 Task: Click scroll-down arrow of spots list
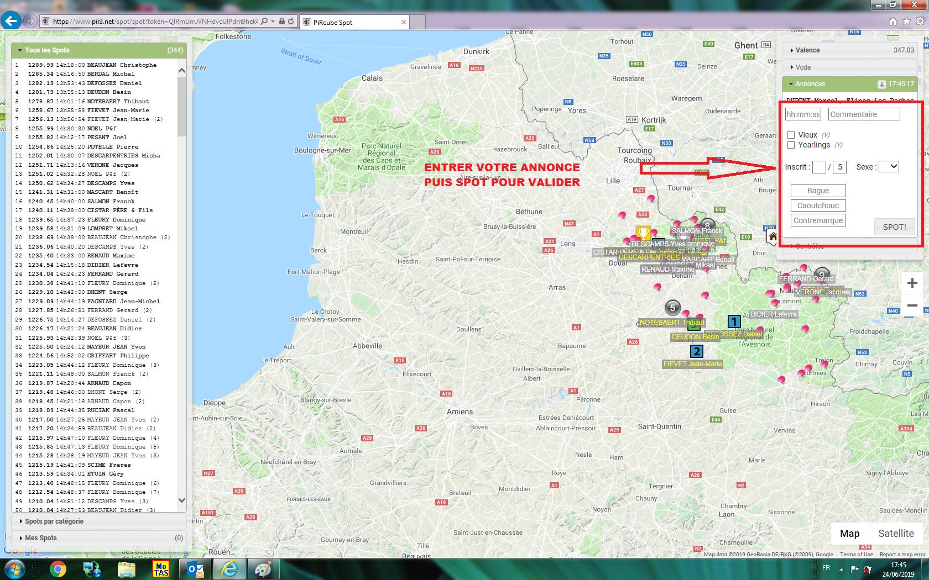181,500
